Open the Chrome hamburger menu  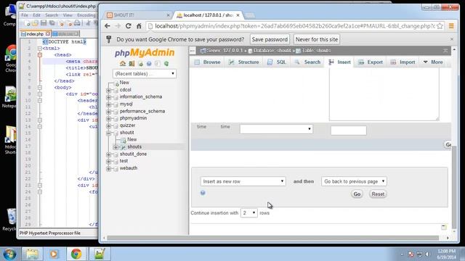click(451, 26)
